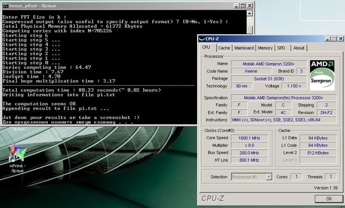Click the Instructions field listing MMX, SSE
The image size is (345, 208).
[x=284, y=120]
